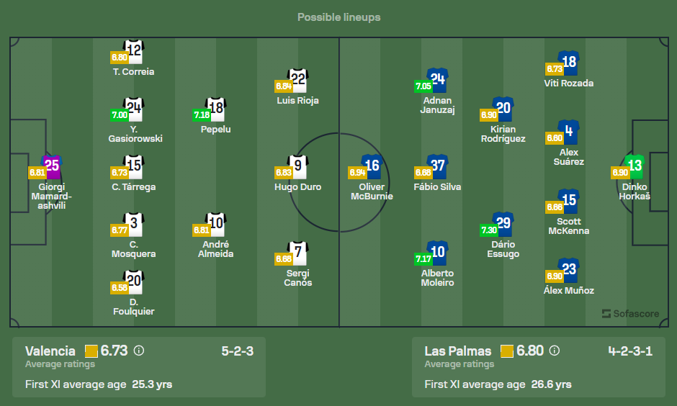677x406 pixels.
Task: Select Dinko Horkaš's green number 13 shirt
Action: [635, 166]
